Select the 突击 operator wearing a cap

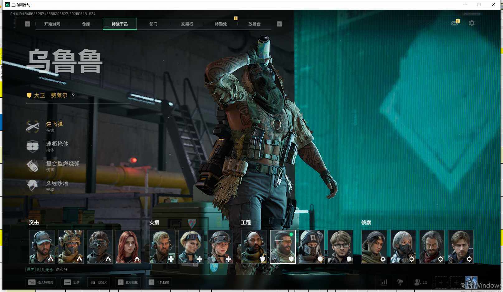[42, 247]
